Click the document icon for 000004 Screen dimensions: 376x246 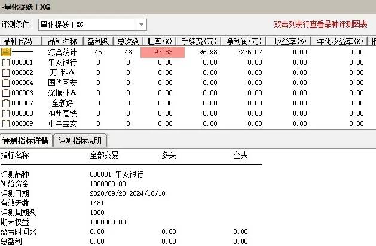coord(6,83)
